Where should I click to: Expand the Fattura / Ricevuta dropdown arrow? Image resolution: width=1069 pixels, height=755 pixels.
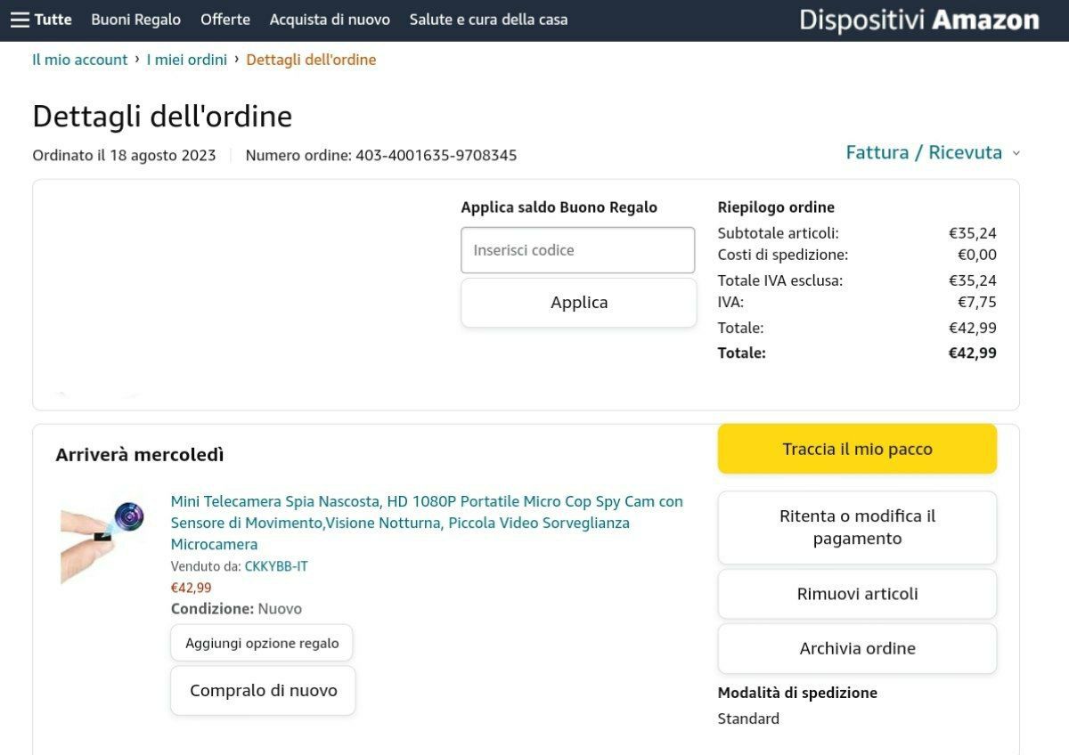click(1016, 153)
